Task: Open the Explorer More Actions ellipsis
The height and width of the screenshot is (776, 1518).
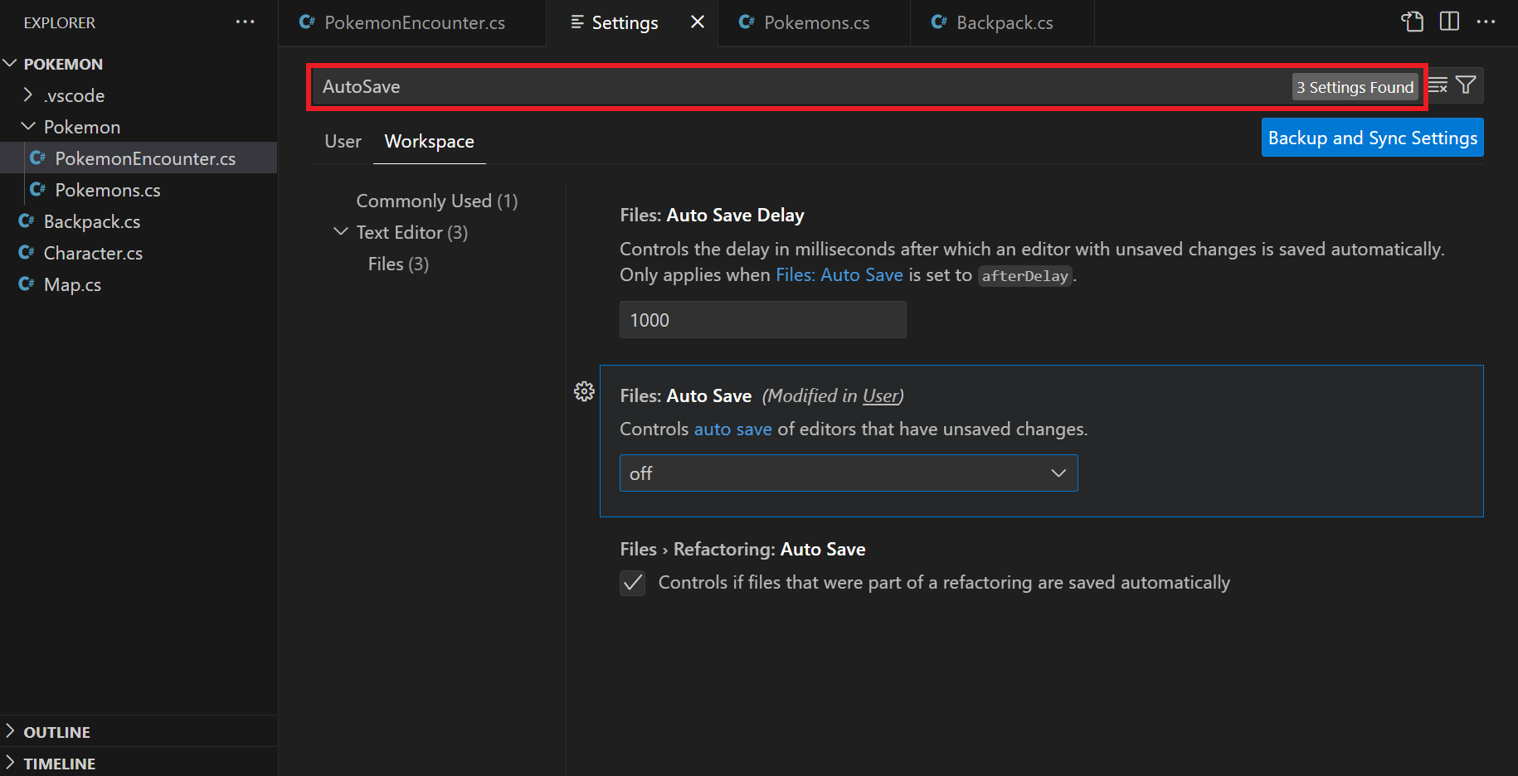Action: pyautogui.click(x=245, y=22)
